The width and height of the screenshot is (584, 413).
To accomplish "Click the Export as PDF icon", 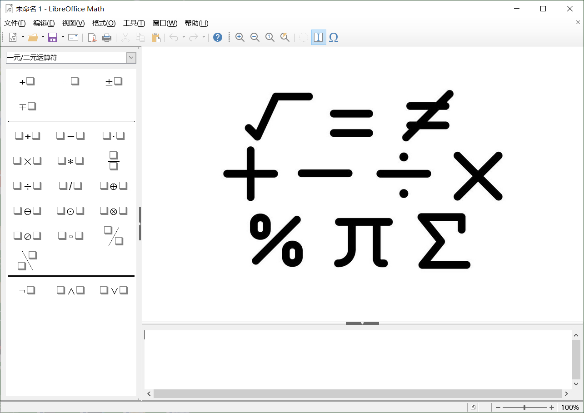I will point(92,38).
